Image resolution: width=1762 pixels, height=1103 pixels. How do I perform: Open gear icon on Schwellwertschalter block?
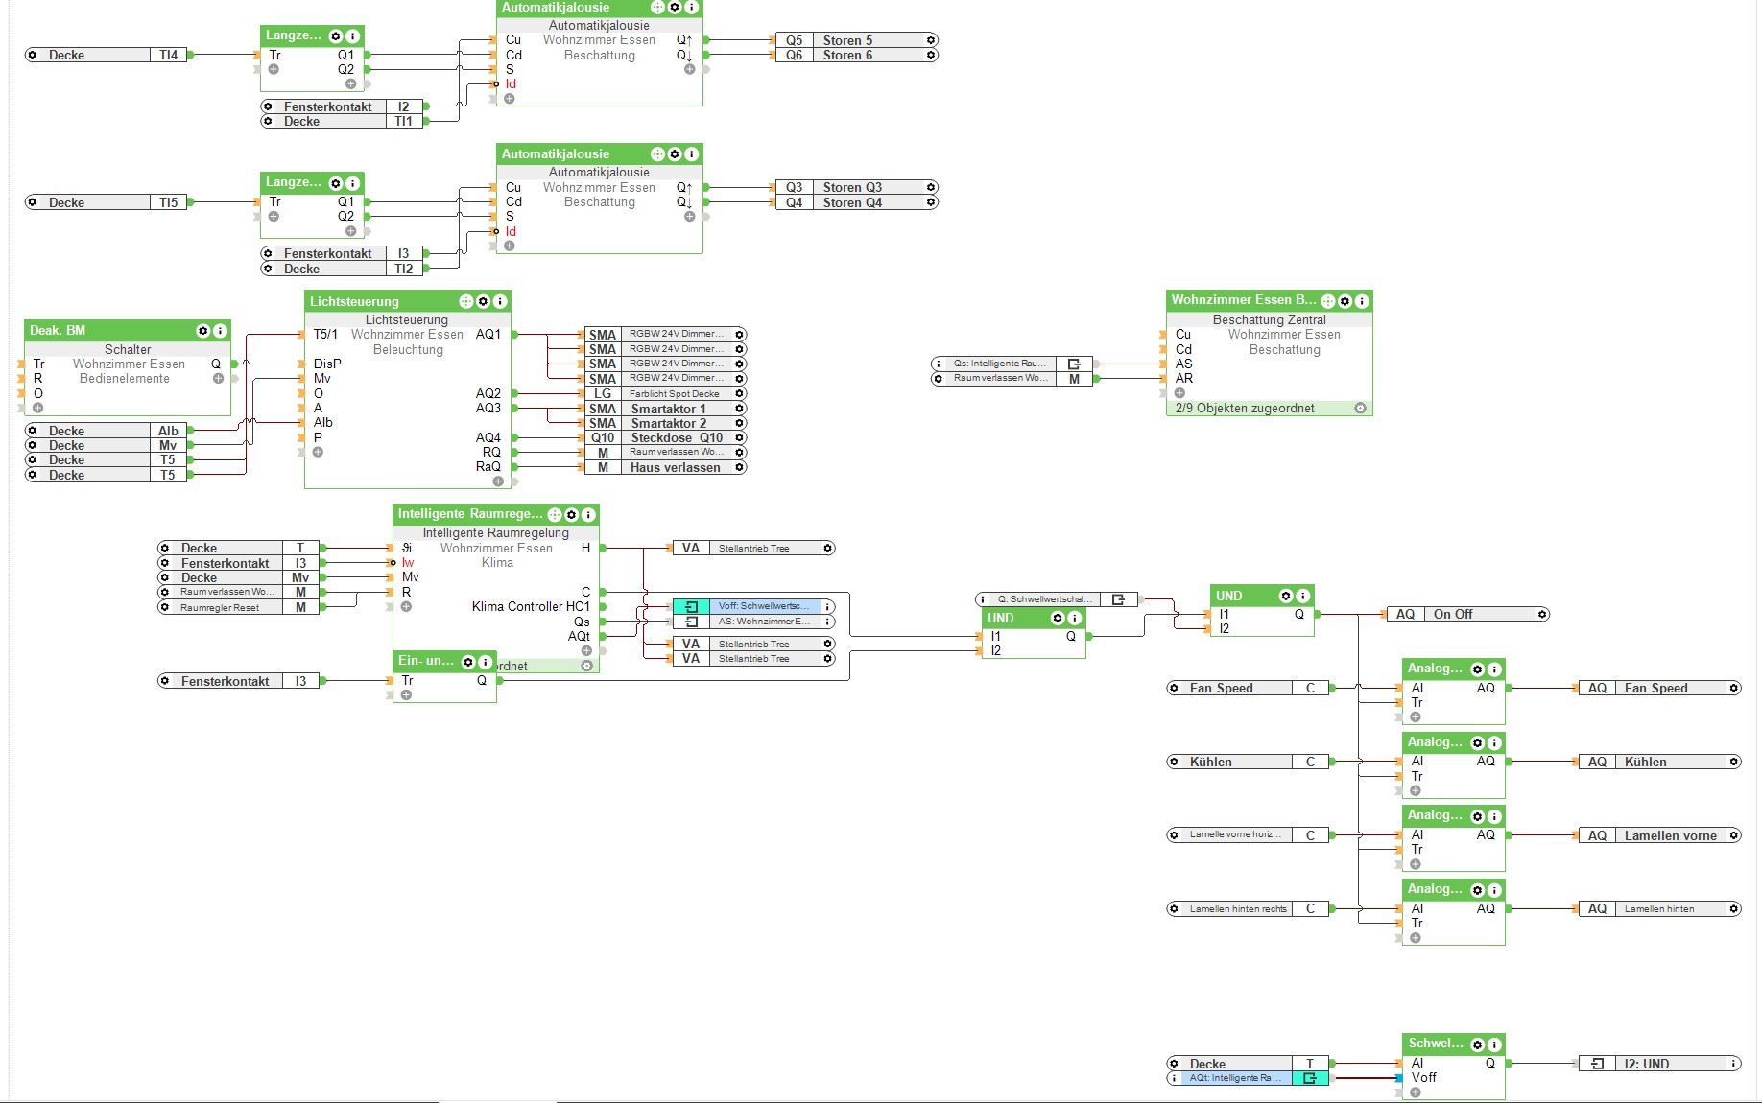pos(1478,1044)
